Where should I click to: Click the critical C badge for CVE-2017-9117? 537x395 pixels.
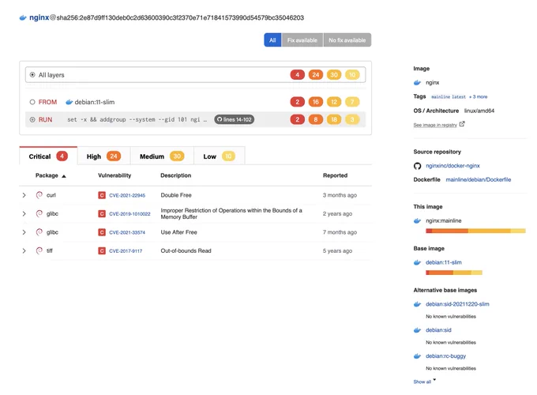click(x=102, y=250)
